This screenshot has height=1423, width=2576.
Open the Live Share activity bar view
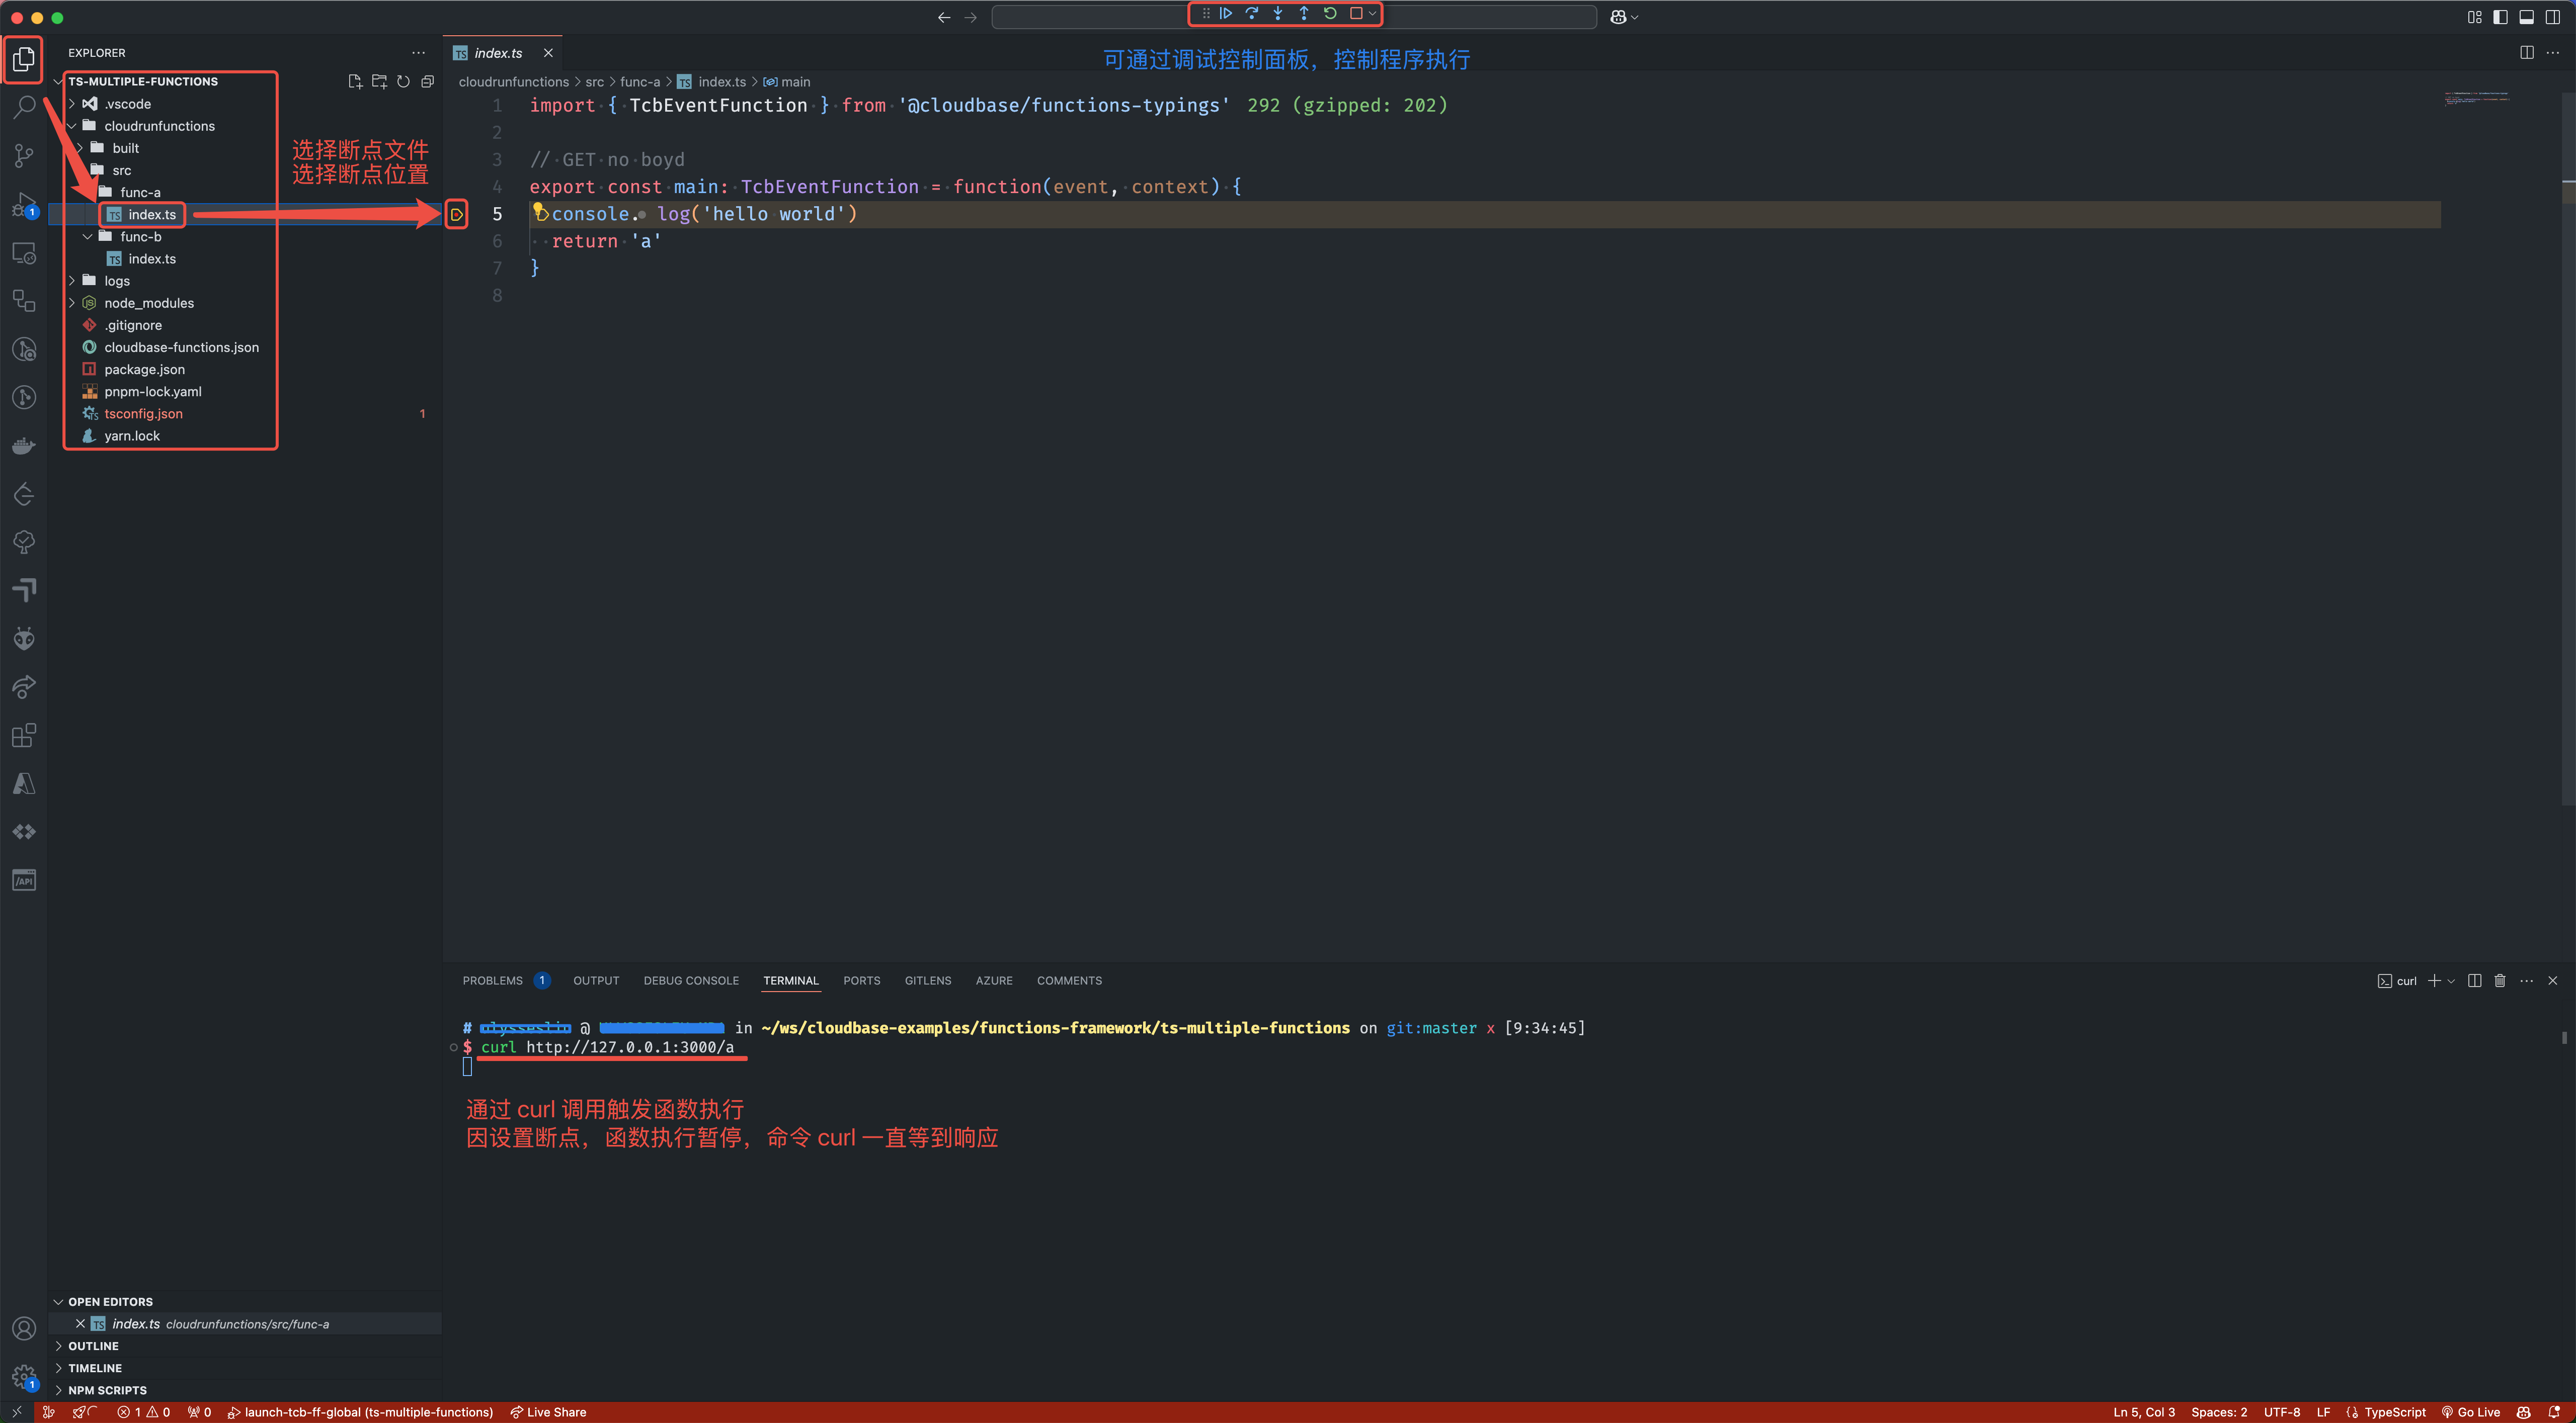click(24, 686)
